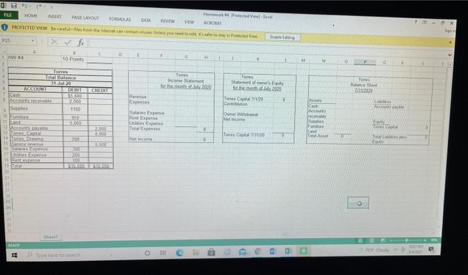This screenshot has height=275, width=468.
Task: Switch to Normal view in status bar
Action: pyautogui.click(x=360, y=240)
